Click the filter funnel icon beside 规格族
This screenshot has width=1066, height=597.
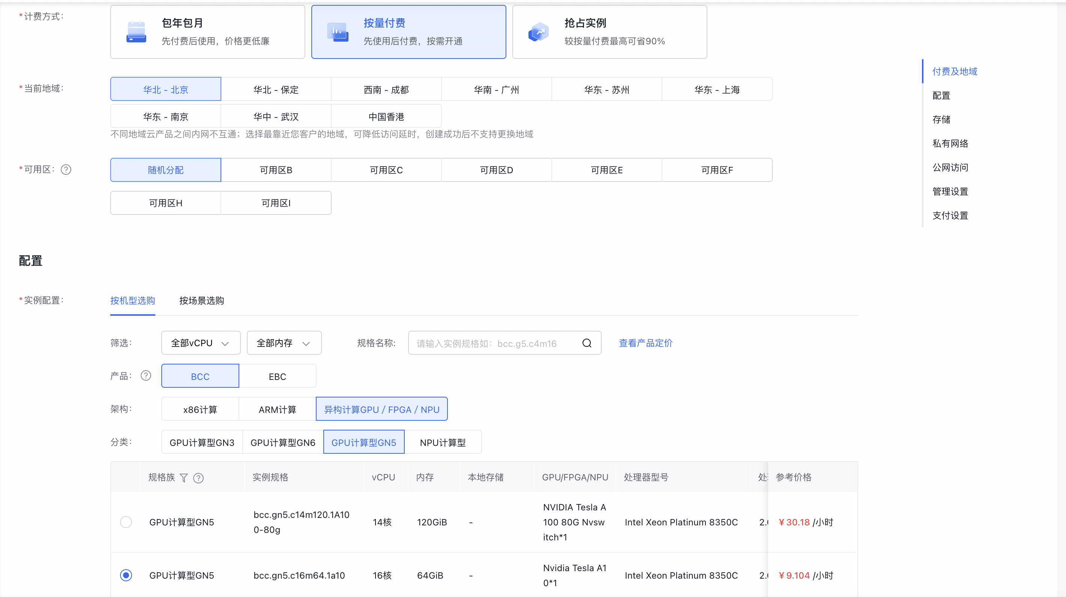pyautogui.click(x=184, y=478)
